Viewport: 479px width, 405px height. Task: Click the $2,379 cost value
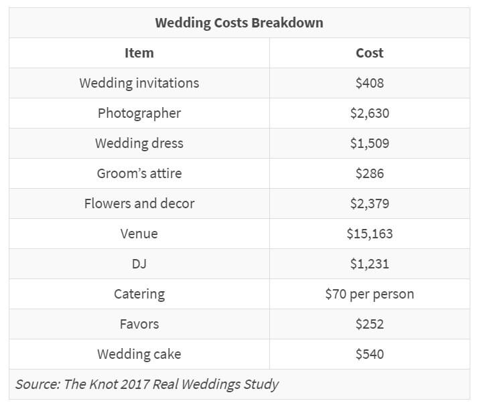tap(370, 204)
